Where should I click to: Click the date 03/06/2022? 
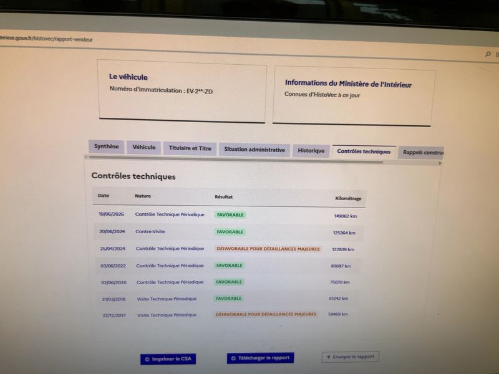click(x=113, y=266)
